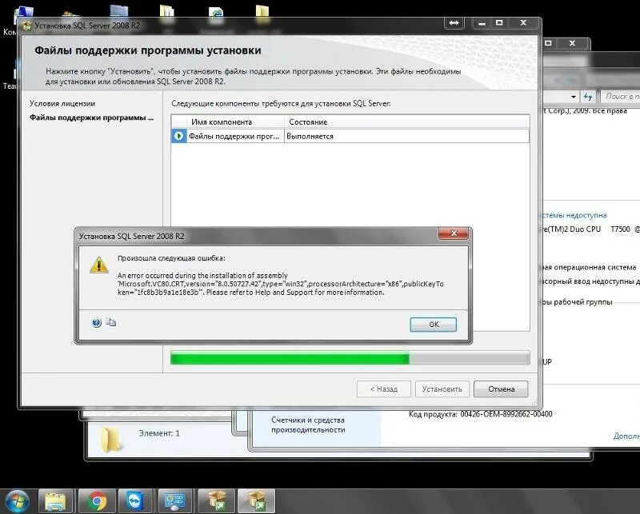Select the 'Файлы поддержки прог...' component cell
The height and width of the screenshot is (514, 640).
click(x=234, y=136)
